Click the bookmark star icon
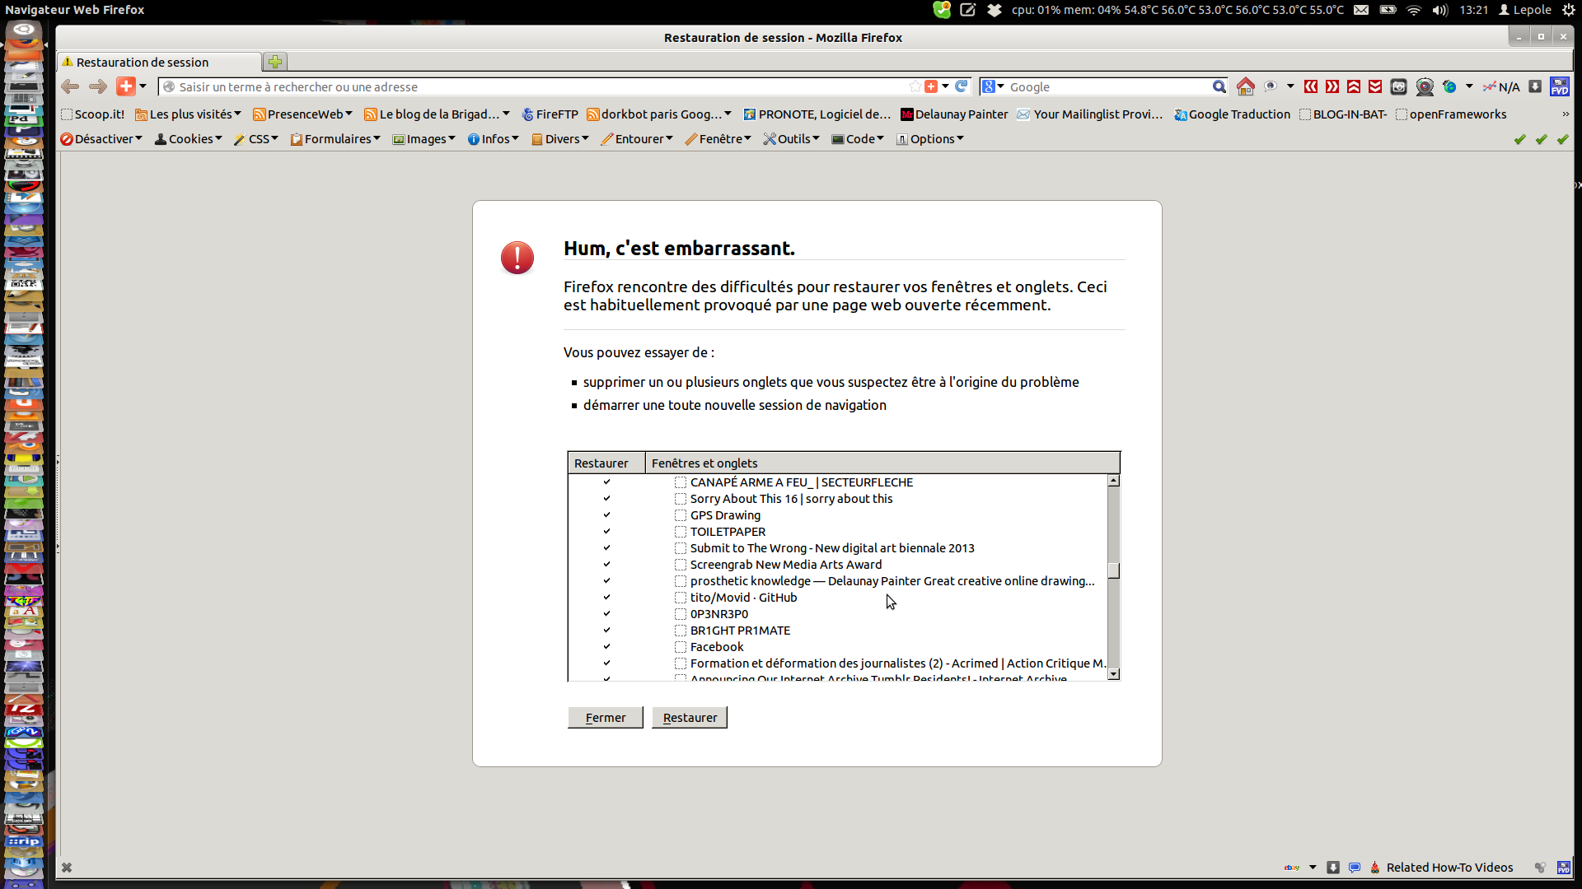Viewport: 1582px width, 889px height. [915, 86]
